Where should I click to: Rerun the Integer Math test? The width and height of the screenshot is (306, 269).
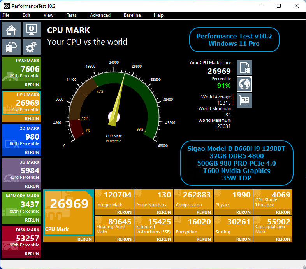pos(124,212)
